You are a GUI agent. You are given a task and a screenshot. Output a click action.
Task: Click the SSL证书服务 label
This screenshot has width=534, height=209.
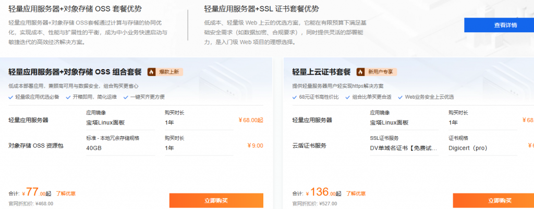click(x=384, y=138)
